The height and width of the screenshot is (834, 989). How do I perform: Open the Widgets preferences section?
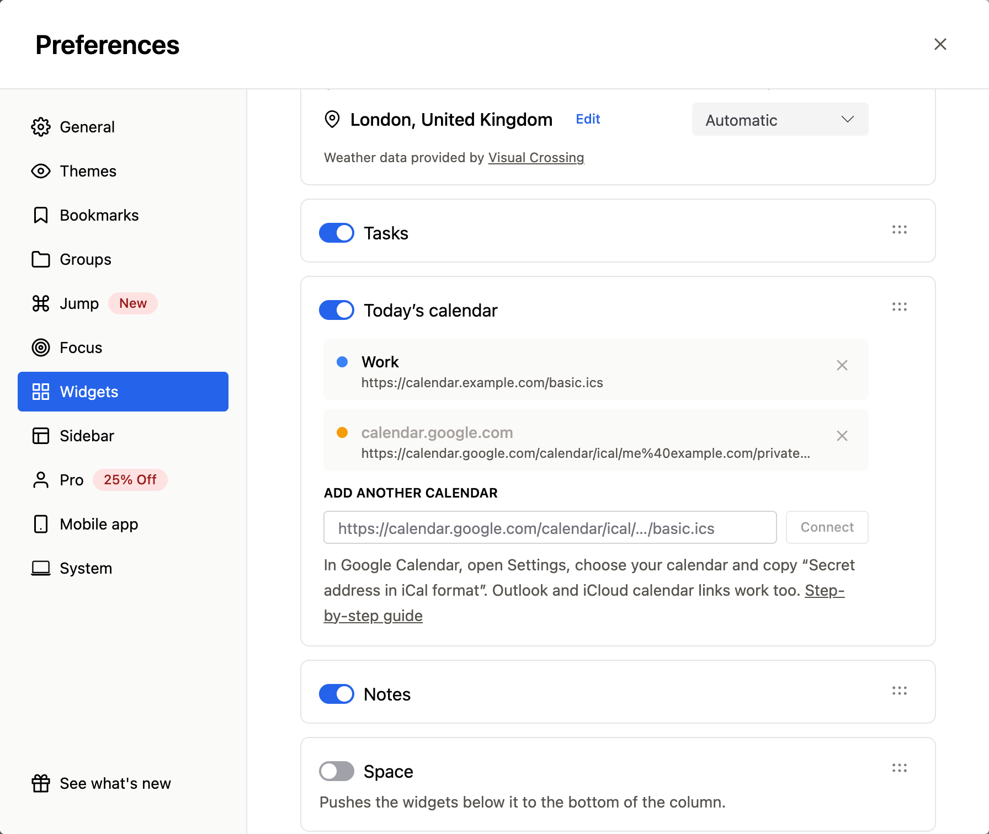(x=123, y=392)
